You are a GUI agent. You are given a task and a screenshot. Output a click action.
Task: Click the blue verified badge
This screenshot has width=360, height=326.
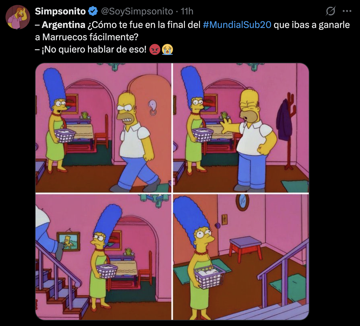pyautogui.click(x=93, y=11)
